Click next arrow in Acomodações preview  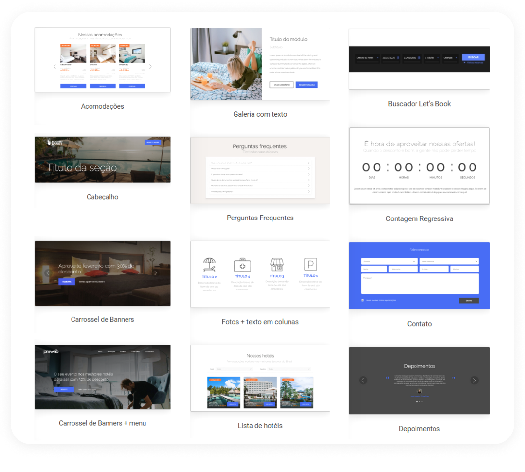click(x=150, y=67)
